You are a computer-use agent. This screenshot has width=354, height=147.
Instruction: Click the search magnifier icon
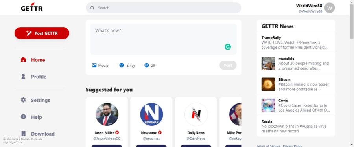click(92, 8)
